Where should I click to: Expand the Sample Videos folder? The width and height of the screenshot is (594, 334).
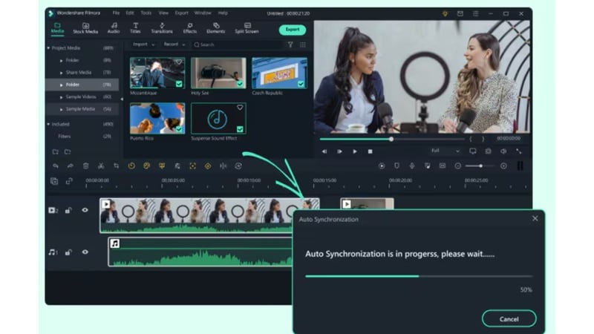coord(62,97)
